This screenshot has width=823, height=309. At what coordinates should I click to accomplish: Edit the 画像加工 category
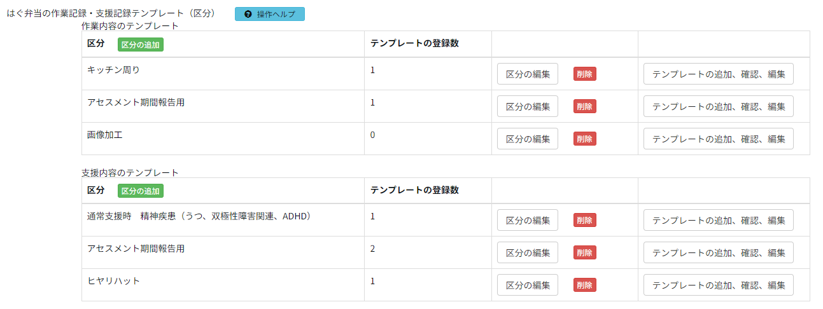coord(527,139)
